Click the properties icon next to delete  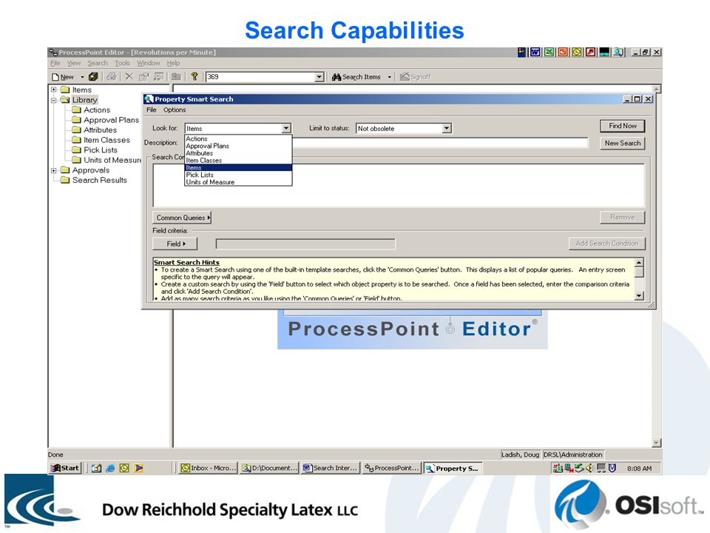[143, 76]
